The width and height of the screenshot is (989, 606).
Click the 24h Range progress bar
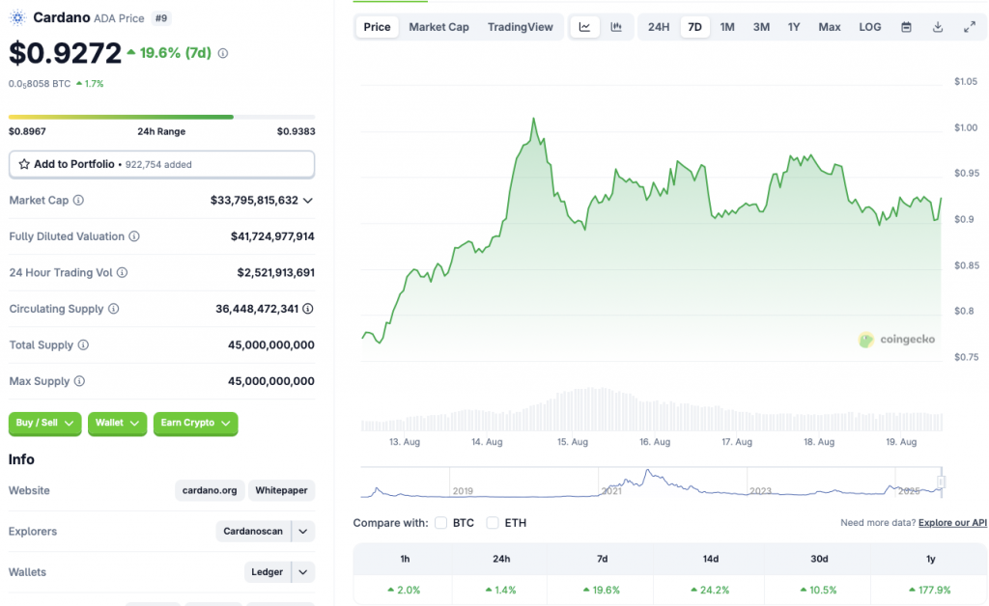tap(161, 117)
